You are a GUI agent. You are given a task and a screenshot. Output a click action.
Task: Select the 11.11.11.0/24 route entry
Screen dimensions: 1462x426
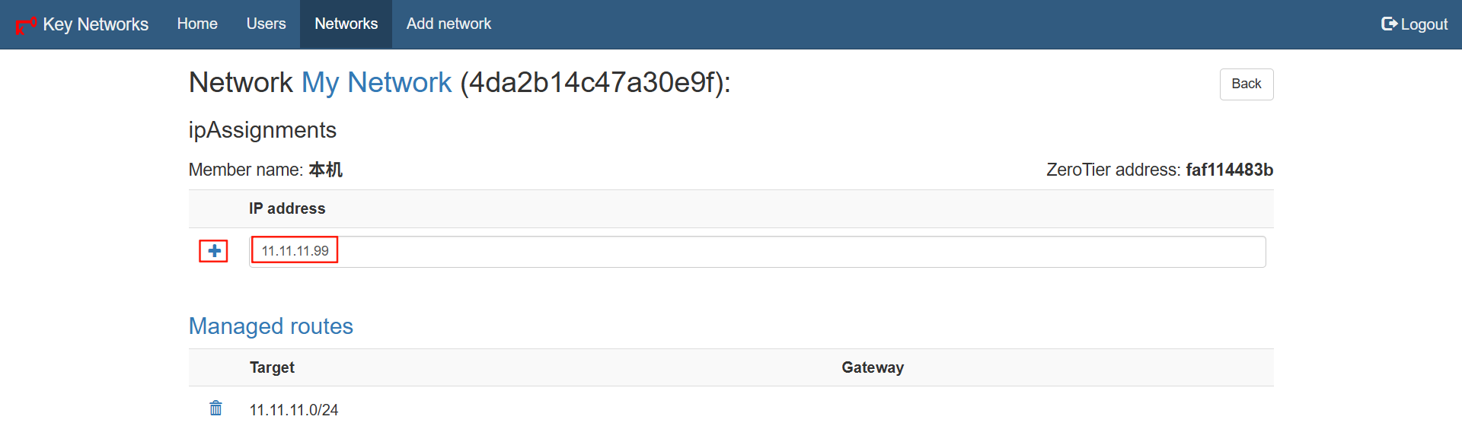click(x=294, y=409)
